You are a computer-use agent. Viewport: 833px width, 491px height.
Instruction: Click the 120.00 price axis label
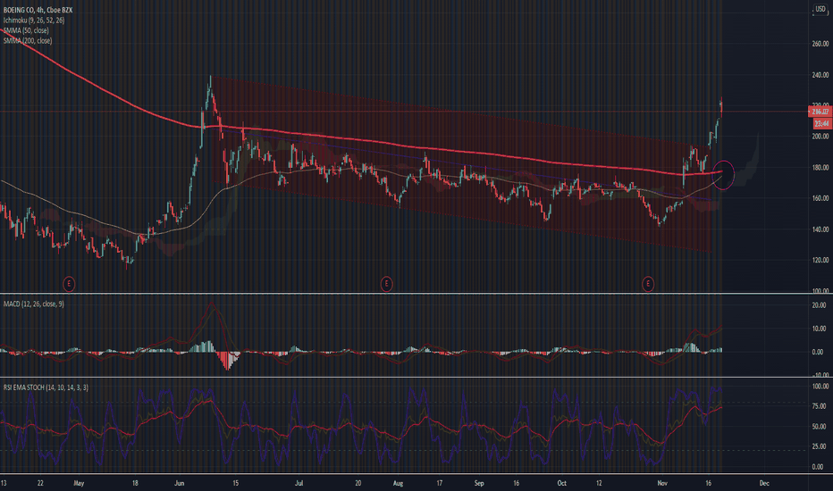[820, 260]
